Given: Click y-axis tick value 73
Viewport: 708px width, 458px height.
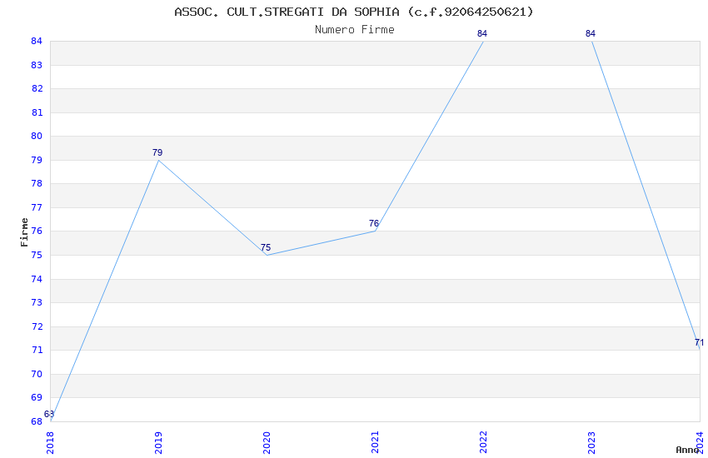Looking at the screenshot, I should pos(37,302).
